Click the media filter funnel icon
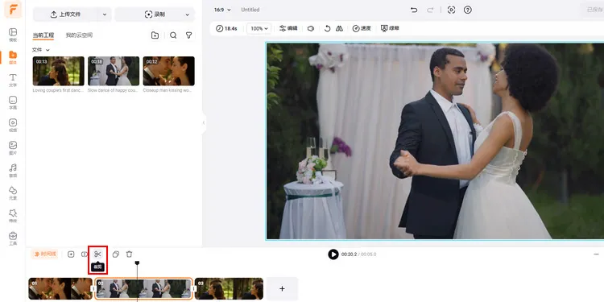 [x=188, y=35]
